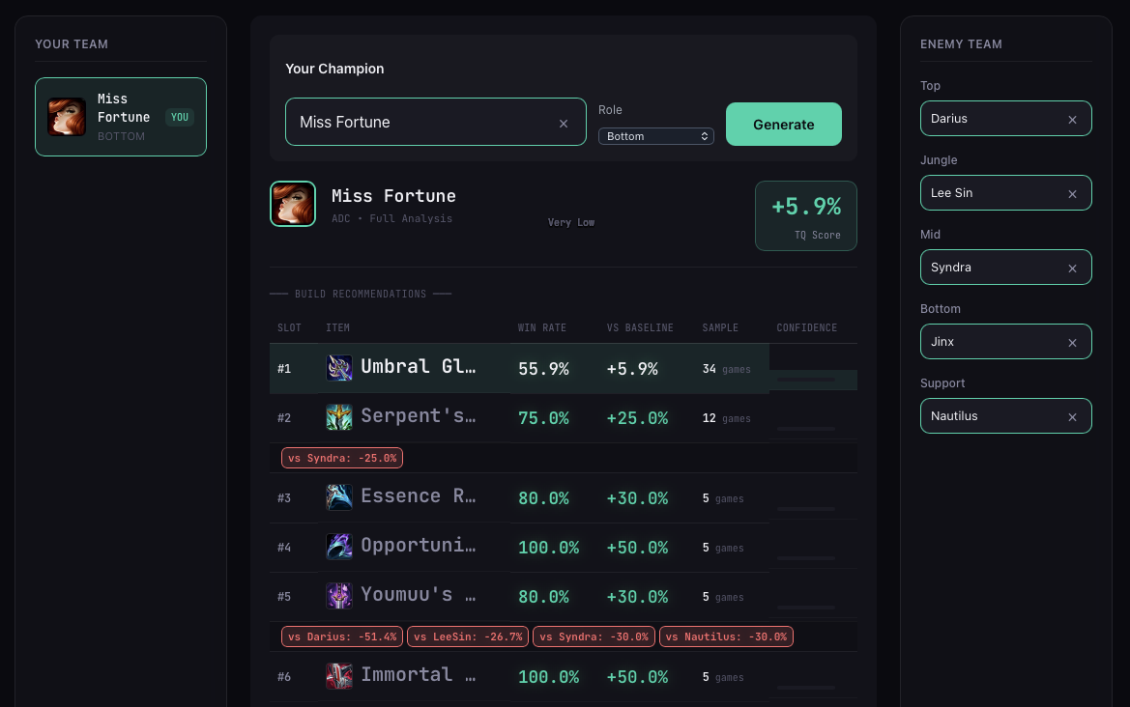Click the vs Darius -51.4% matchup badge

click(x=341, y=636)
